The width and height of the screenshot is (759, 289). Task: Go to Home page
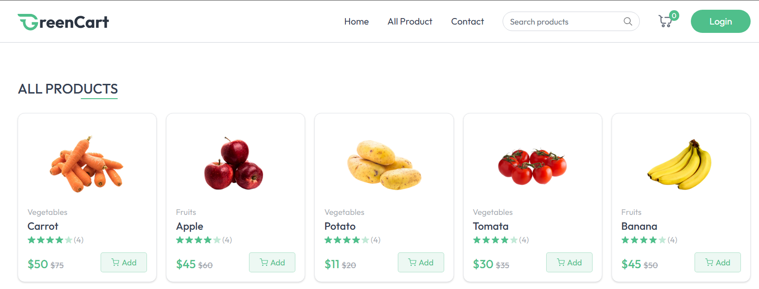(x=356, y=21)
